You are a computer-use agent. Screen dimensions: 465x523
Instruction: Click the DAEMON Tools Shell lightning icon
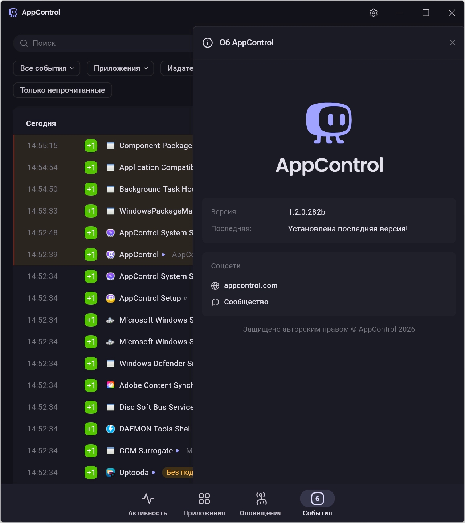pyautogui.click(x=110, y=429)
